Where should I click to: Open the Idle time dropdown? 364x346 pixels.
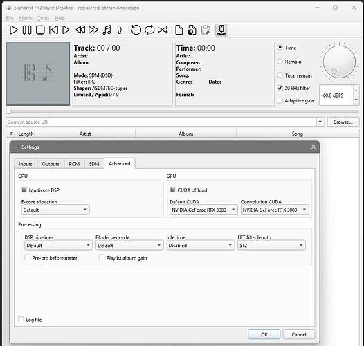coord(201,245)
